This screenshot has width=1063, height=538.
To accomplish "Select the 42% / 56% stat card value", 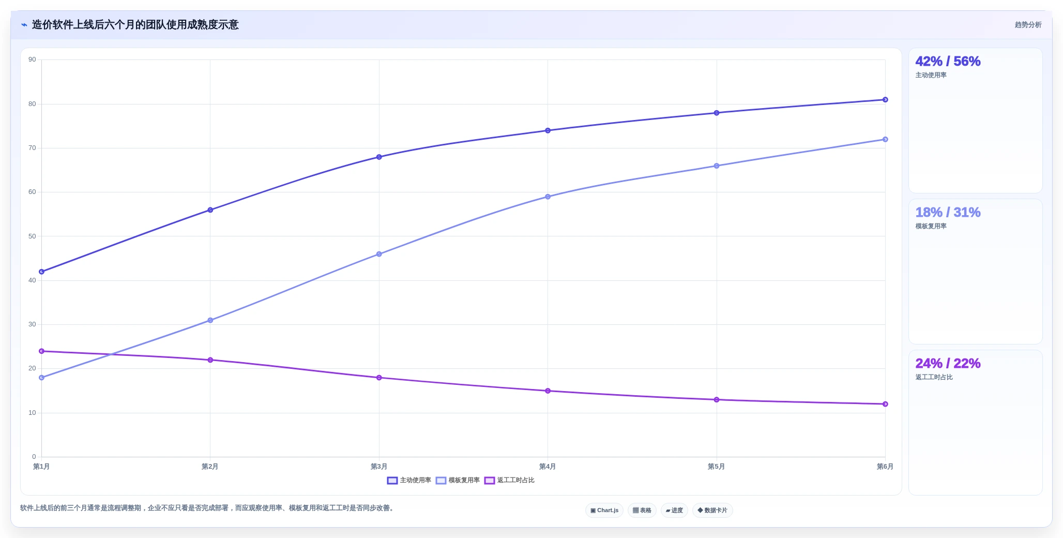I will tap(948, 62).
